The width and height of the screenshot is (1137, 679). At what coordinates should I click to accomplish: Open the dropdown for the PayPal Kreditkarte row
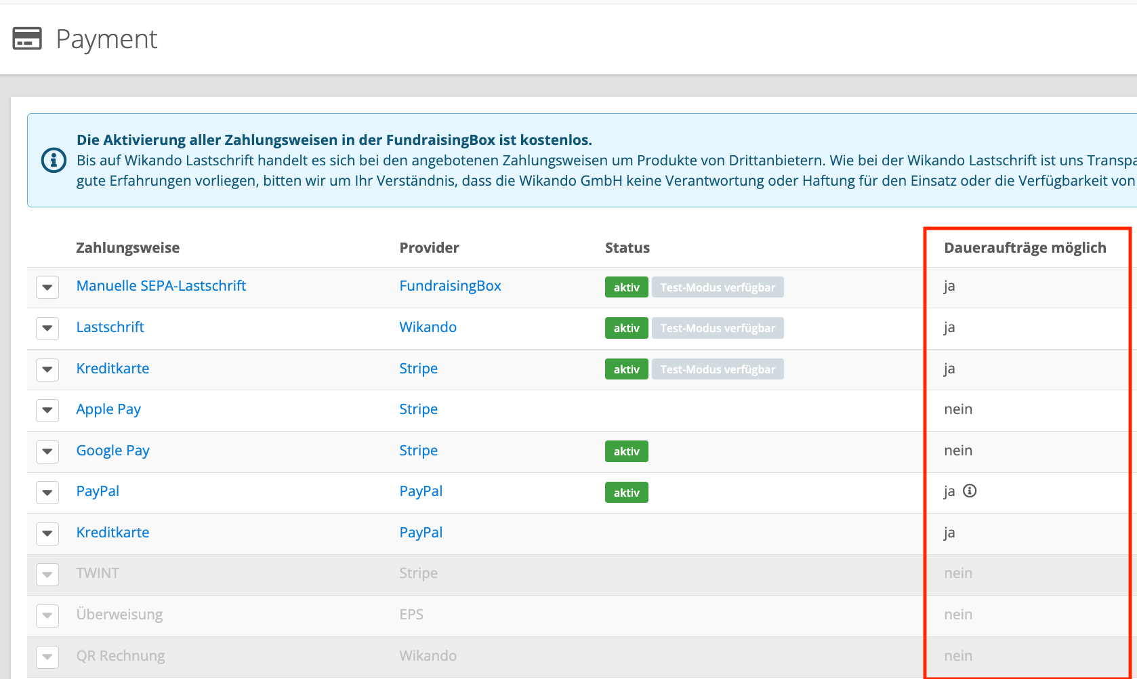[47, 533]
